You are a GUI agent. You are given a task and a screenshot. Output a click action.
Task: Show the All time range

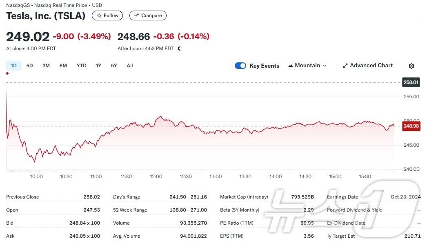[x=130, y=66]
